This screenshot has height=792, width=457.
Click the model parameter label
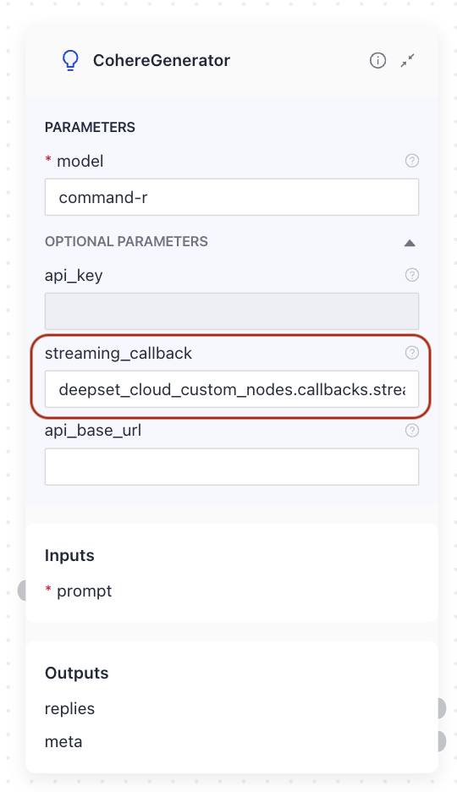(80, 161)
